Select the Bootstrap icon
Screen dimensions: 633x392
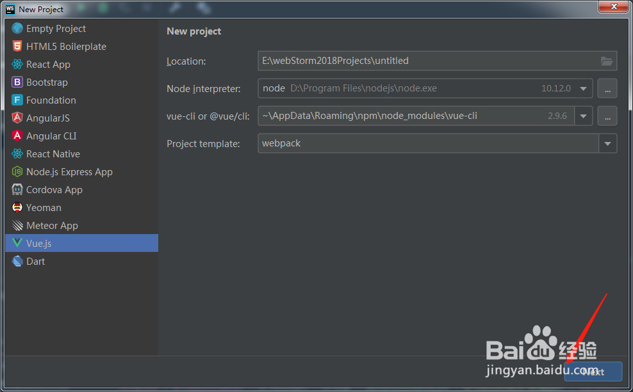point(17,82)
